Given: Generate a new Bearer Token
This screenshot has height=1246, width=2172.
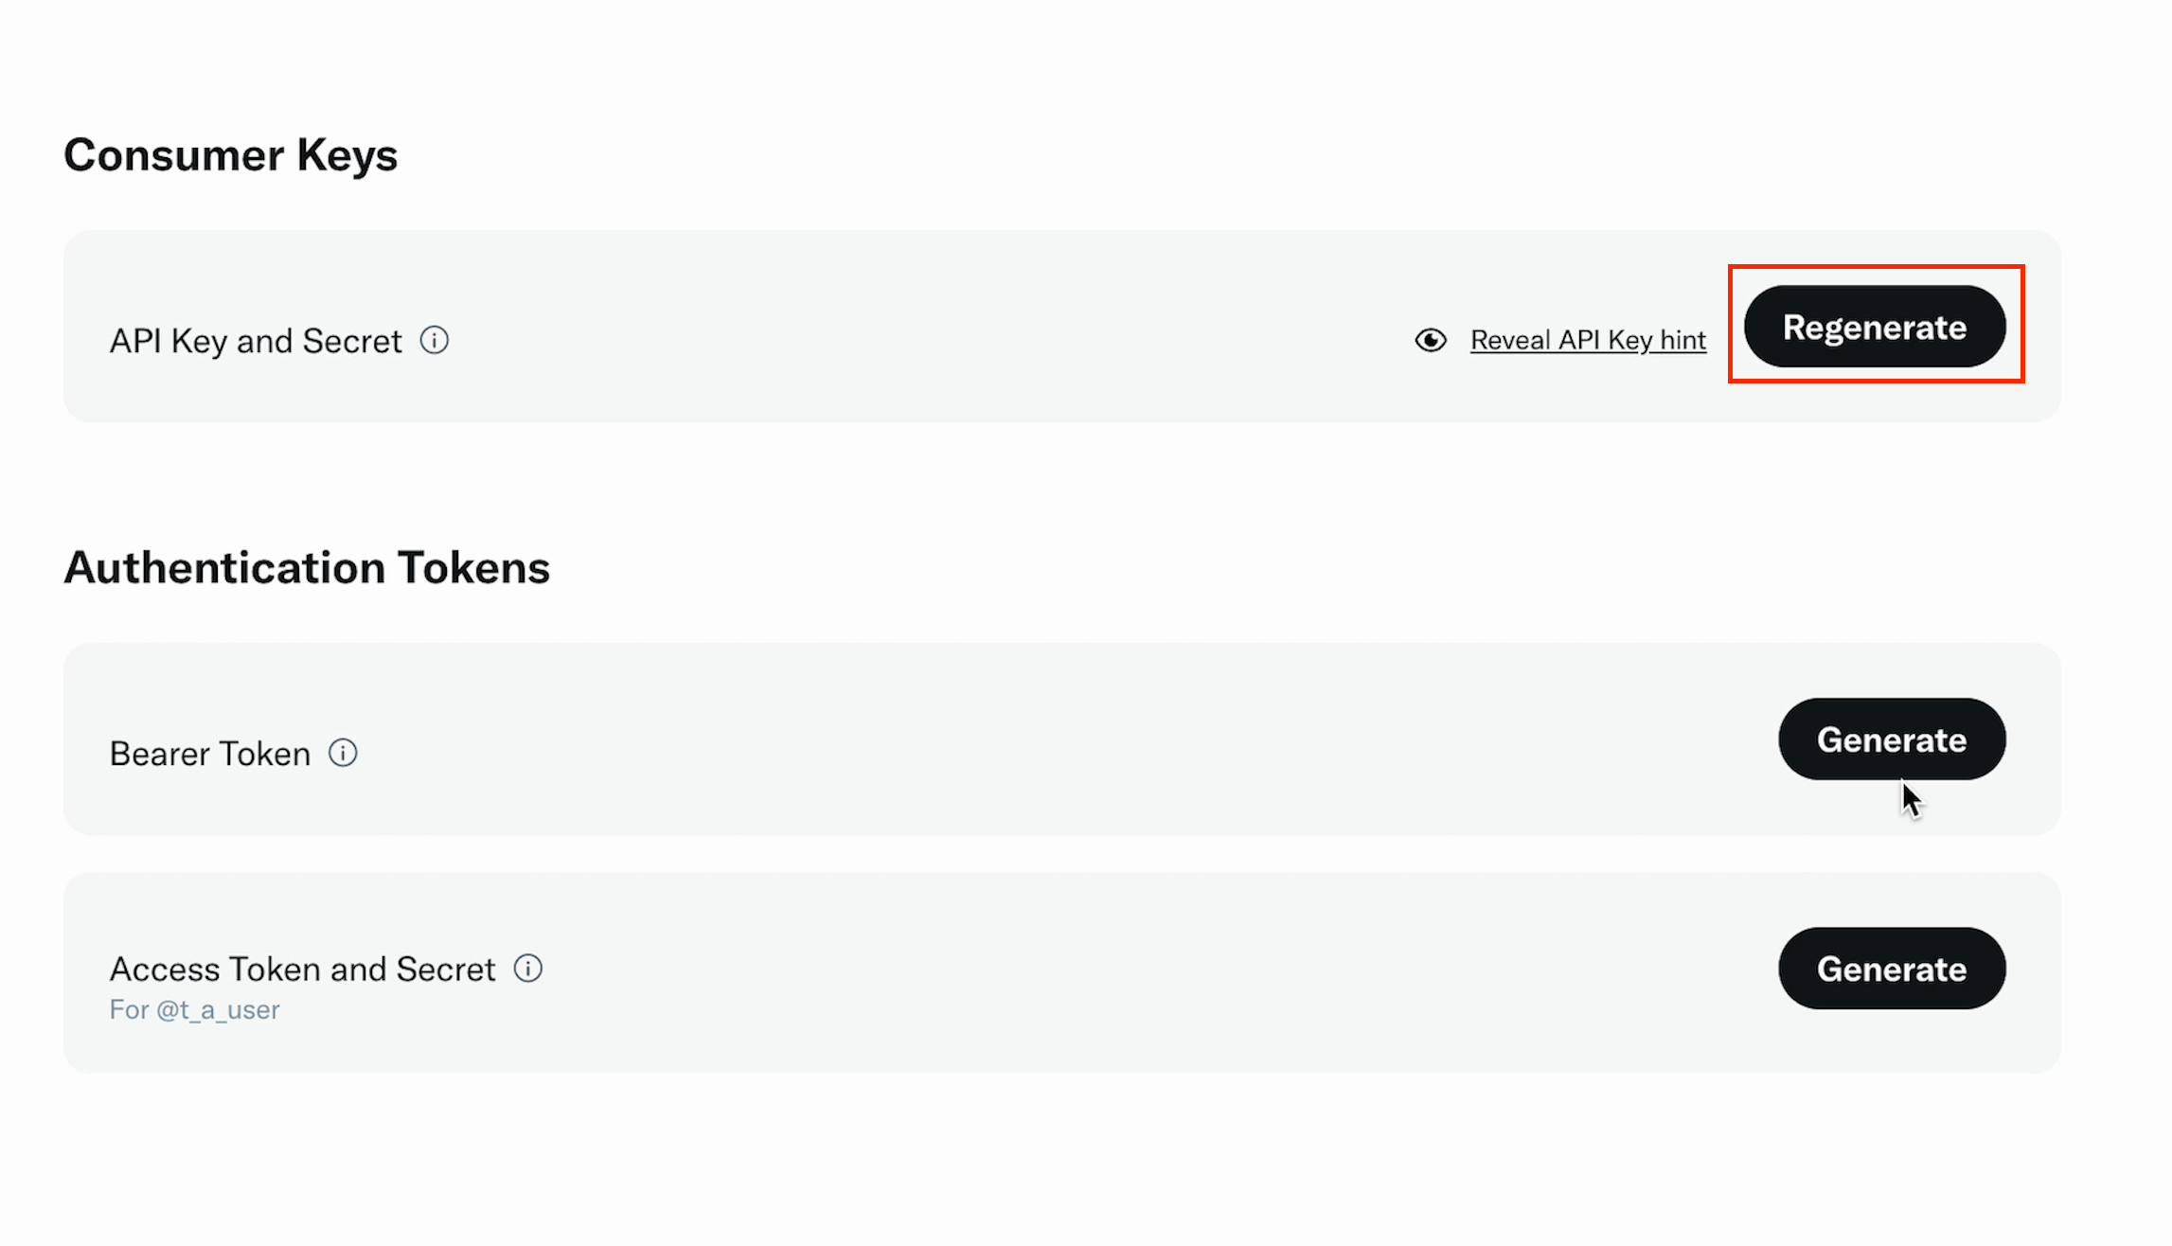Looking at the screenshot, I should point(1891,739).
